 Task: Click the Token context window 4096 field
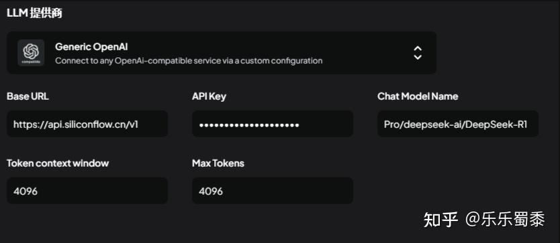(87, 191)
